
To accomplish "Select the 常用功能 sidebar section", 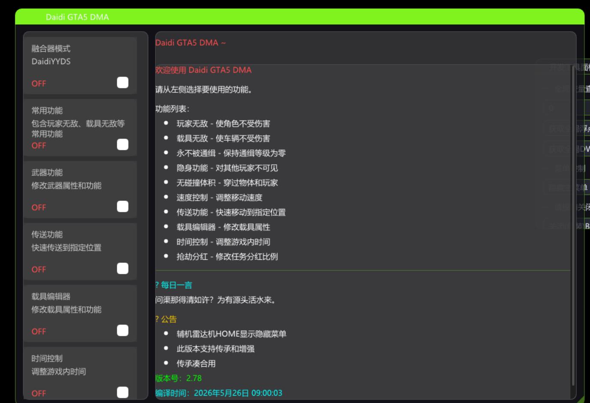I will [x=80, y=127].
